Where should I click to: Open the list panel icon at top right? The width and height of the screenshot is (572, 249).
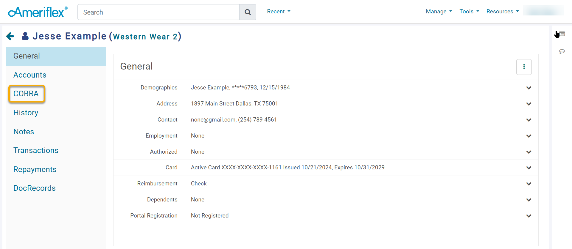click(x=562, y=34)
